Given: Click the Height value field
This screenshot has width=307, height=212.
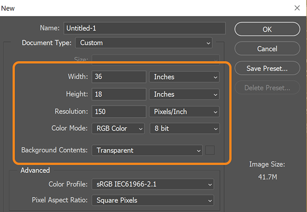Looking at the screenshot, I should click(119, 94).
